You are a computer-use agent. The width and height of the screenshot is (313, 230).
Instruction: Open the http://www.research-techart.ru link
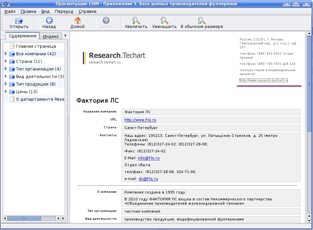pyautogui.click(x=264, y=80)
